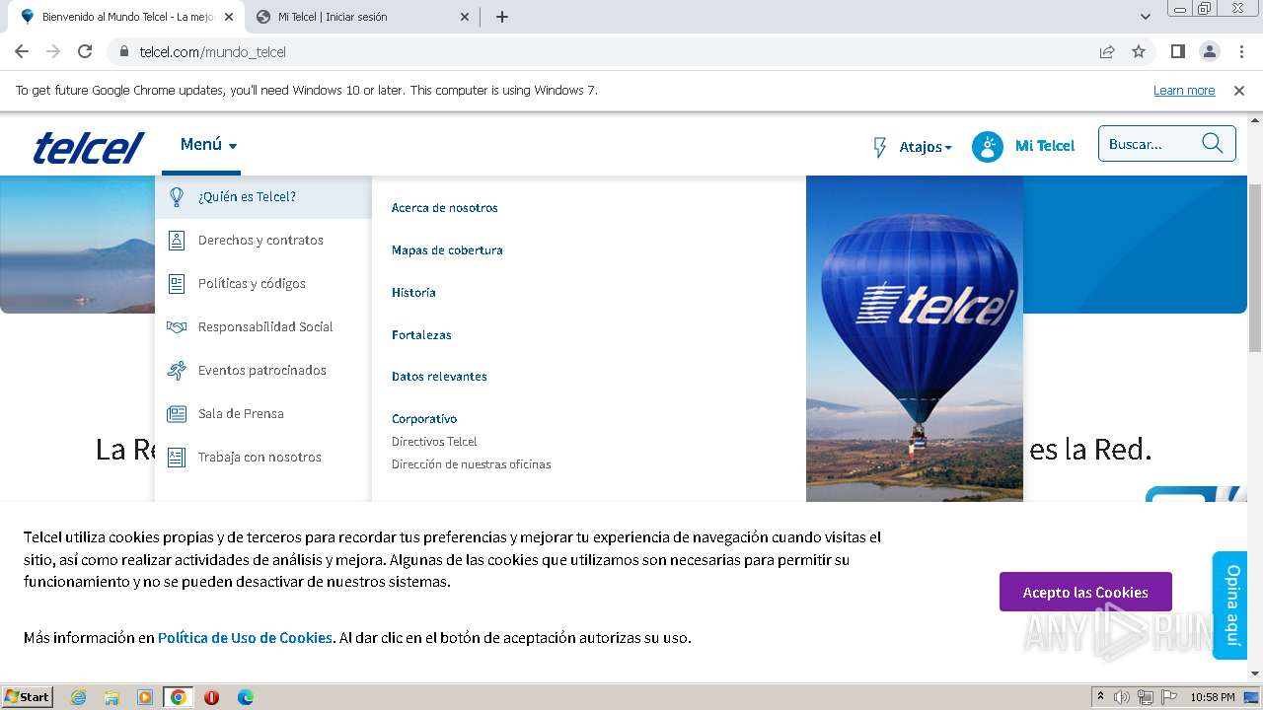Open Microsoft Edge from taskbar

coord(245,697)
